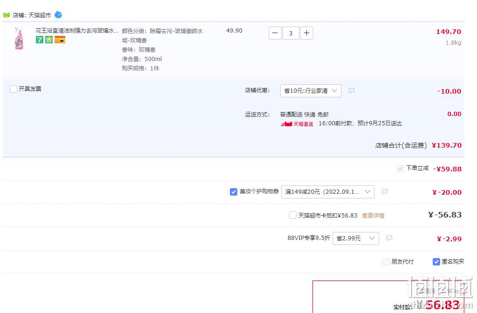Open the 省10元:行业家清 store discount dropdown
The height and width of the screenshot is (313, 477).
click(311, 91)
